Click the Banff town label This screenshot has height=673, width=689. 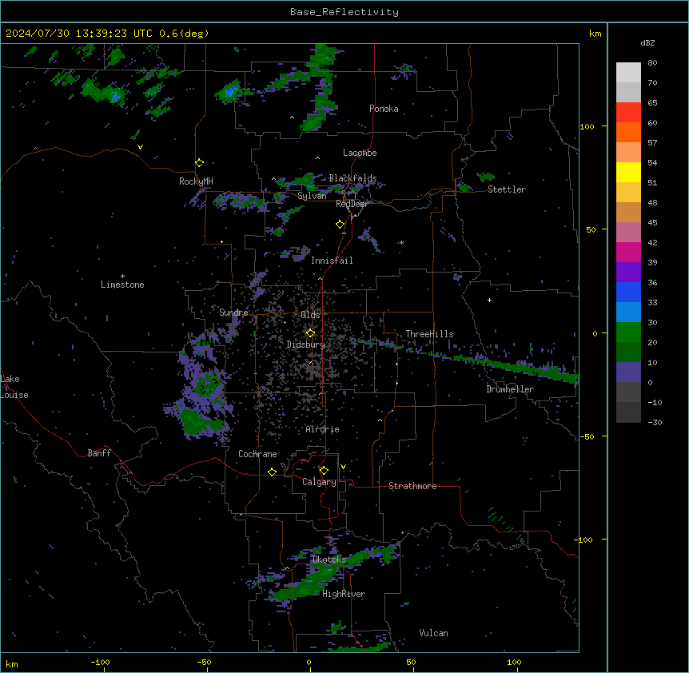[99, 453]
